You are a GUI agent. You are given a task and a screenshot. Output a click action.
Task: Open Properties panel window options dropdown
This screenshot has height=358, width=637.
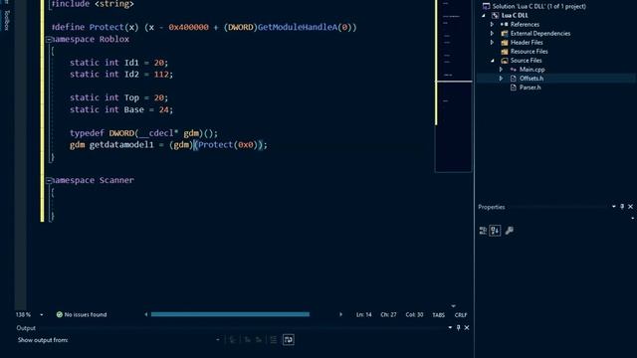[x=613, y=207]
